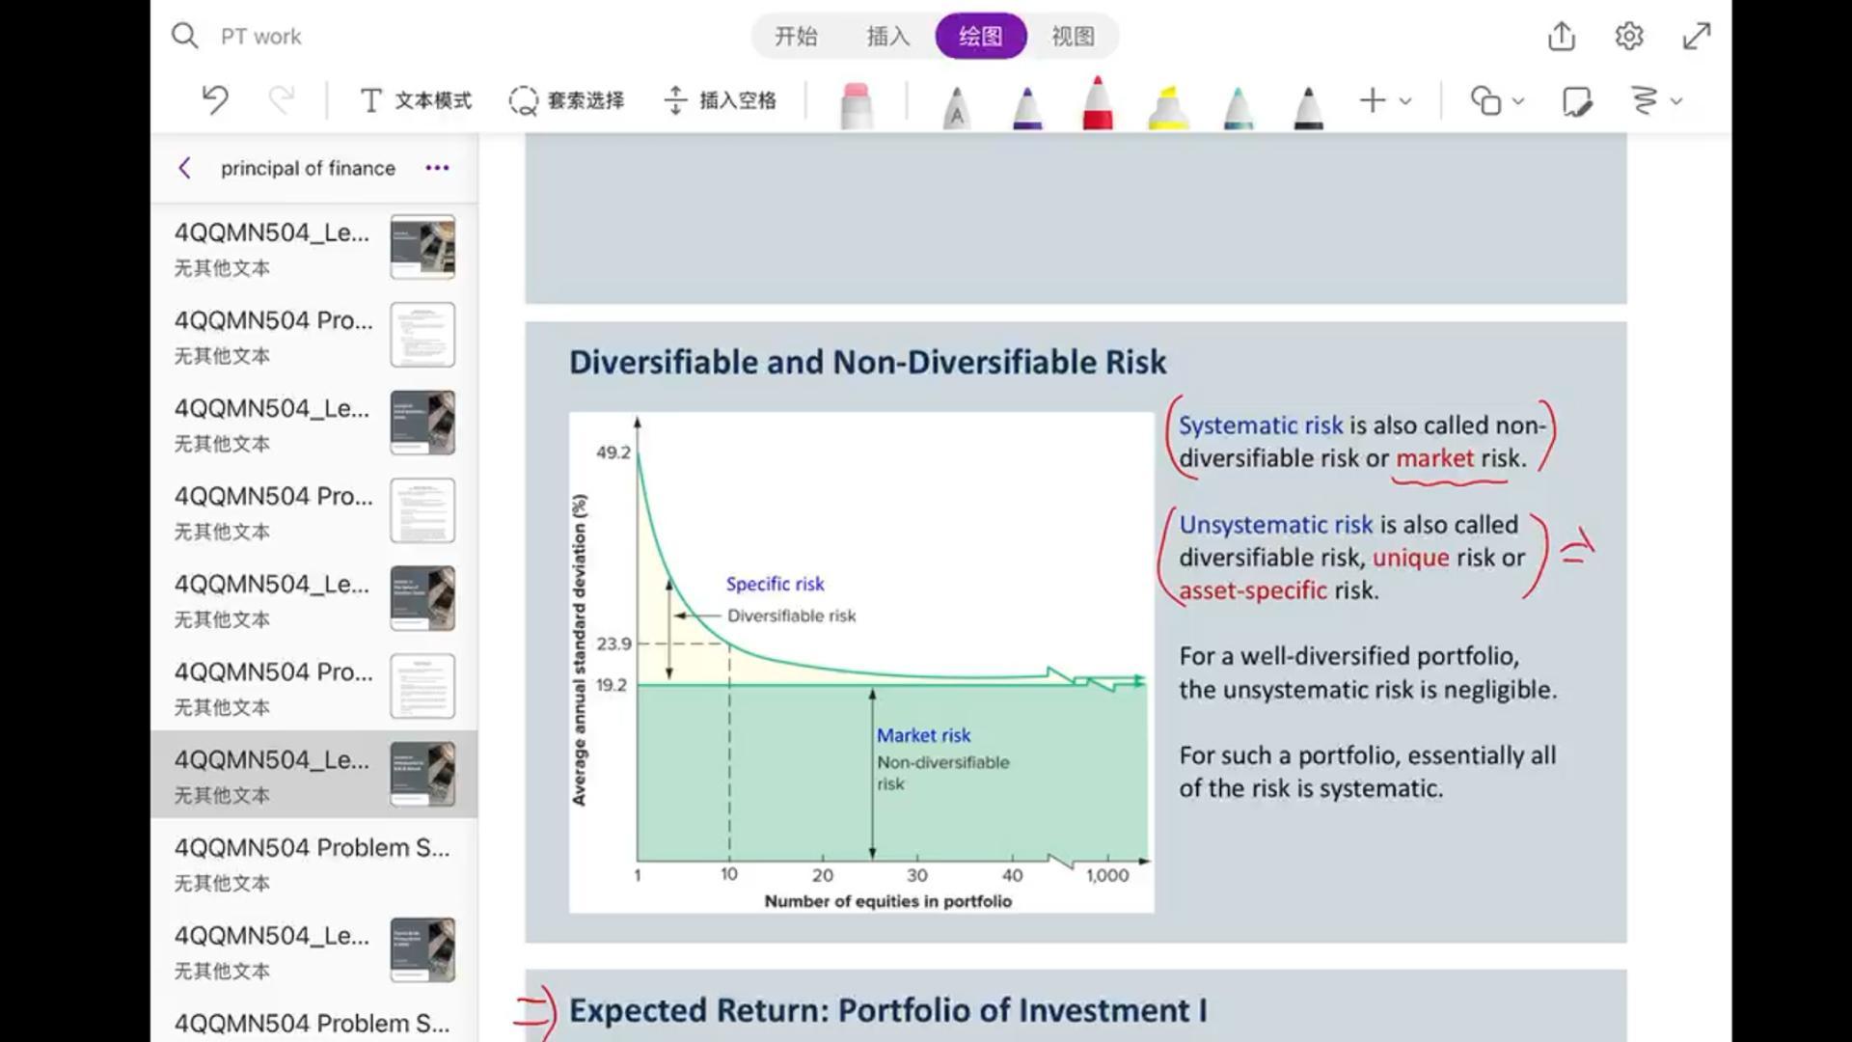Enter full screen with expand arrows
The image size is (1852, 1042).
(1697, 37)
